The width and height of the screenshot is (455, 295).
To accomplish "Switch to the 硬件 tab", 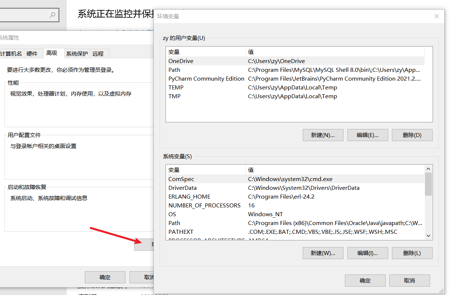I will point(32,54).
